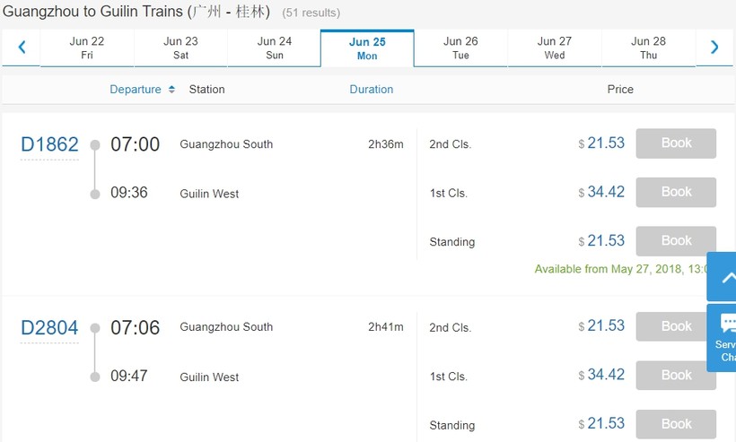The height and width of the screenshot is (442, 736).
Task: Open train D2804 details
Action: pyautogui.click(x=49, y=328)
